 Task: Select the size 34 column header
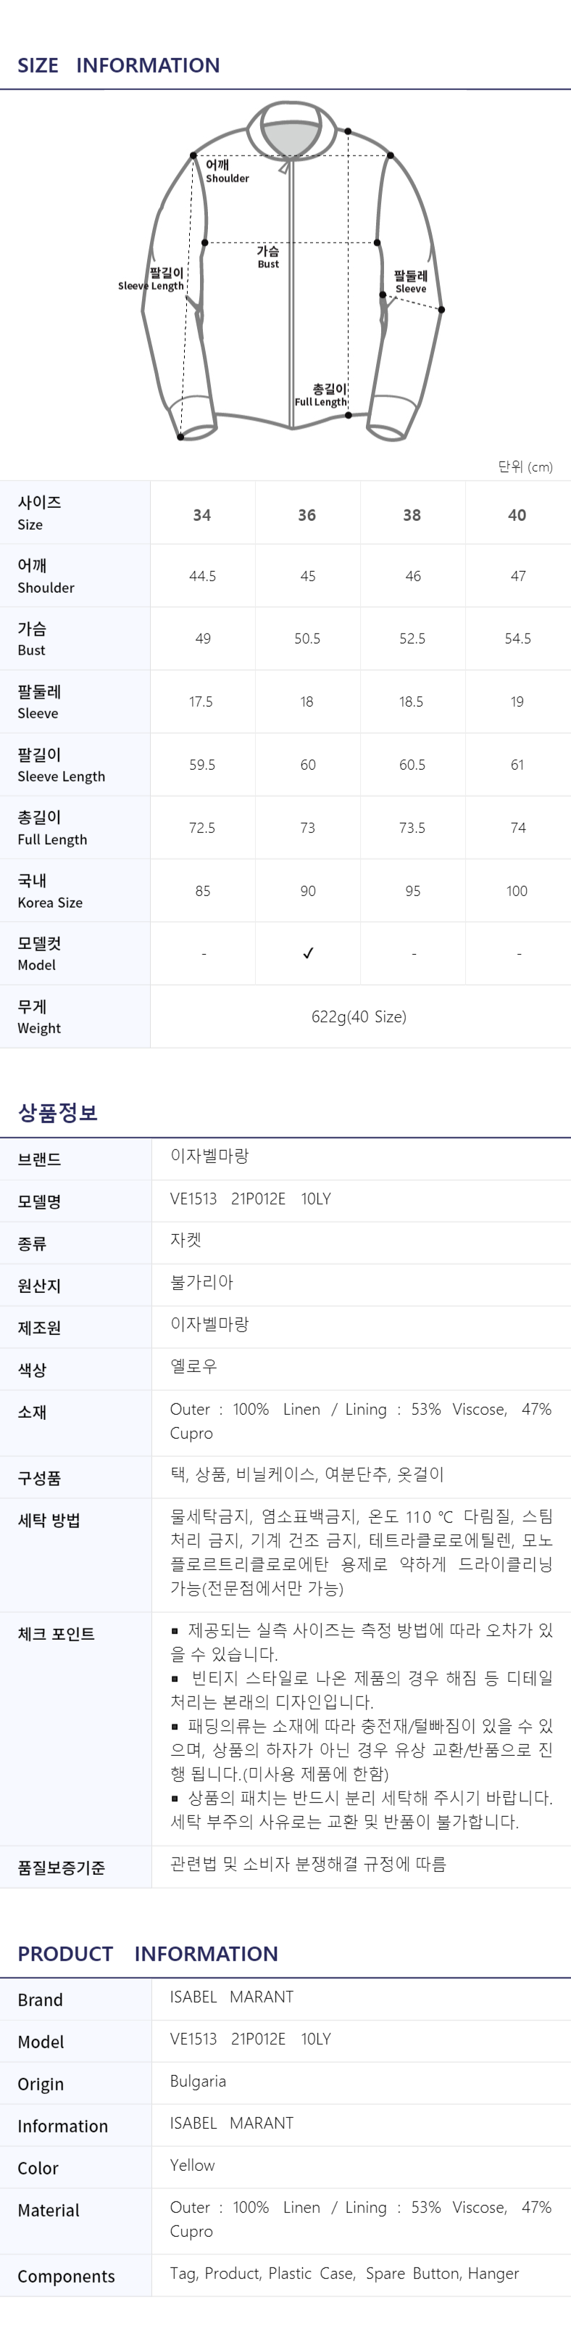(x=202, y=515)
